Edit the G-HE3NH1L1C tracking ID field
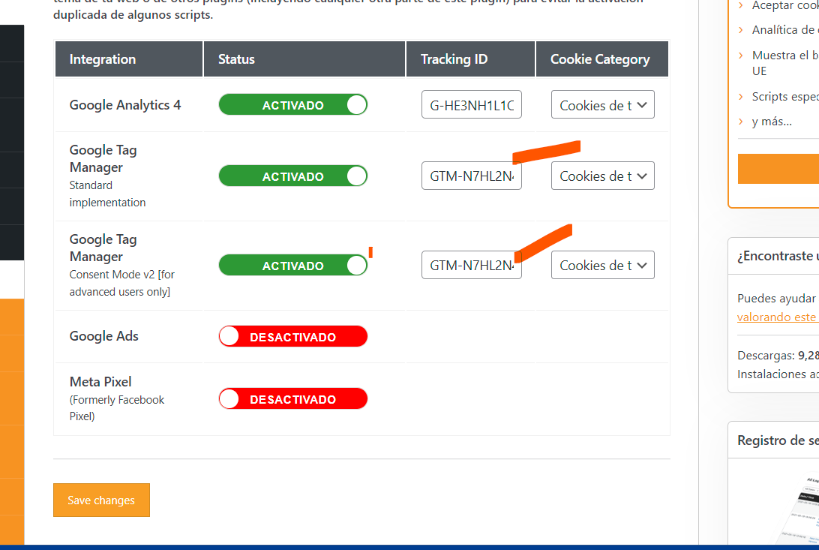This screenshot has width=819, height=550. [x=472, y=104]
